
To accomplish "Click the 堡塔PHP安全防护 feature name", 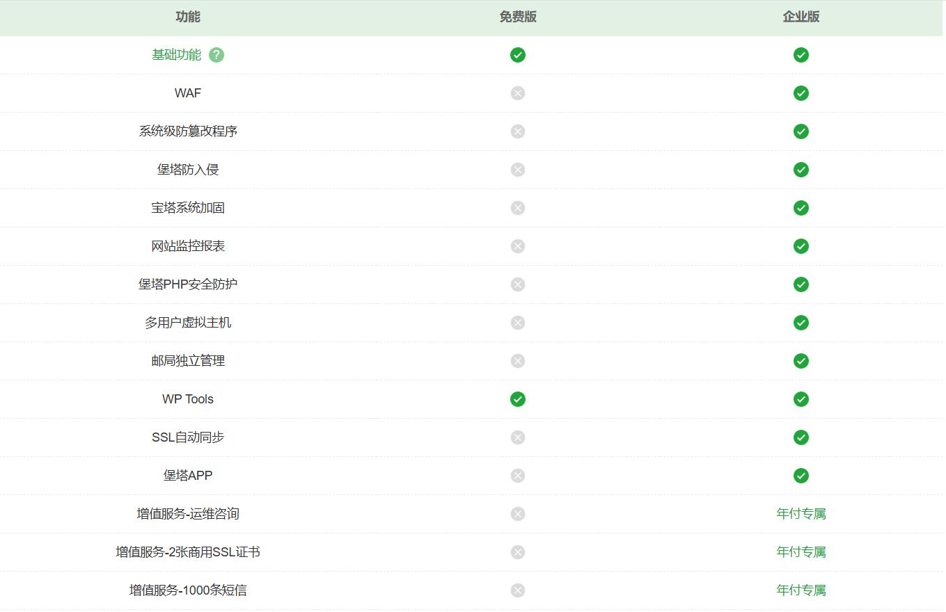I will tap(188, 284).
